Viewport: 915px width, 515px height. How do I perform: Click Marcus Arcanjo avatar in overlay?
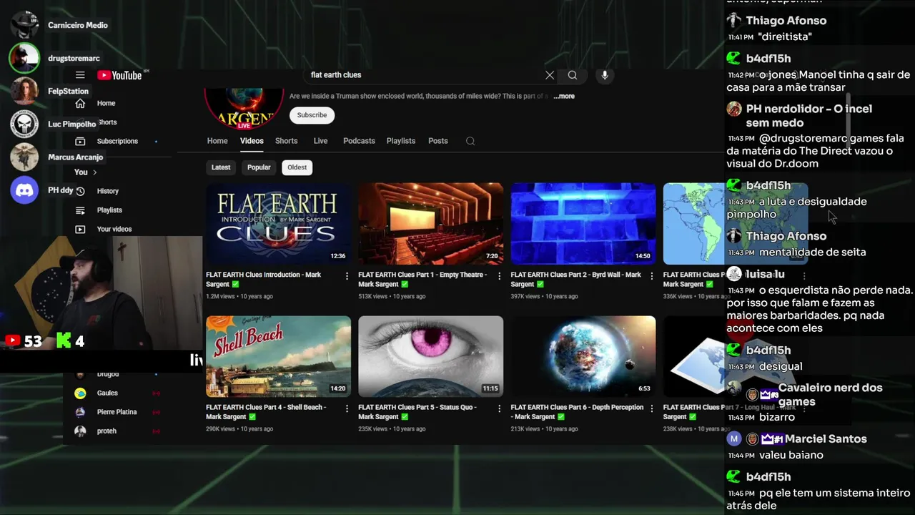click(x=24, y=157)
